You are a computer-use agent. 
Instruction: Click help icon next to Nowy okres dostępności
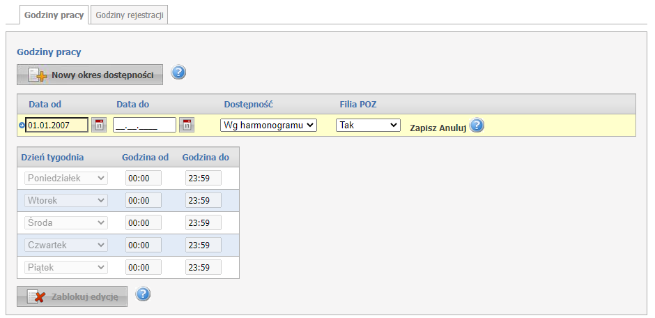(x=178, y=73)
